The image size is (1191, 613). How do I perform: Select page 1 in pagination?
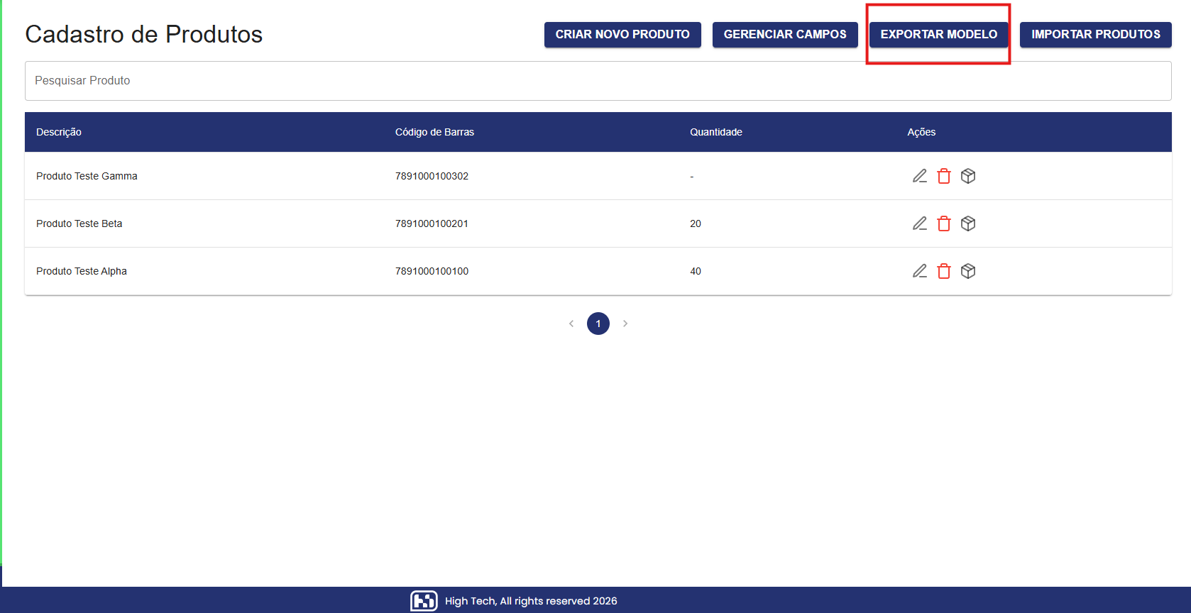(x=598, y=324)
